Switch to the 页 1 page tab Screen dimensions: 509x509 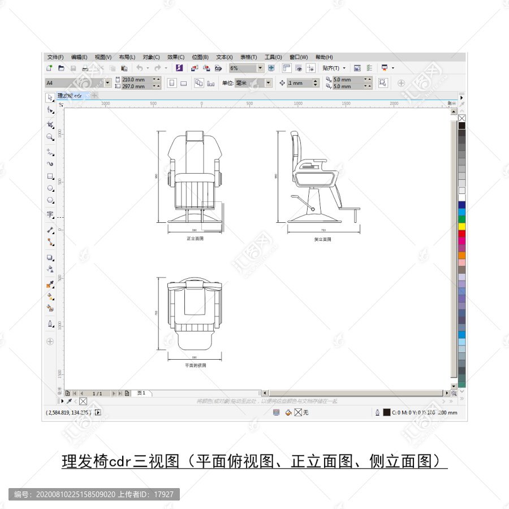point(141,393)
